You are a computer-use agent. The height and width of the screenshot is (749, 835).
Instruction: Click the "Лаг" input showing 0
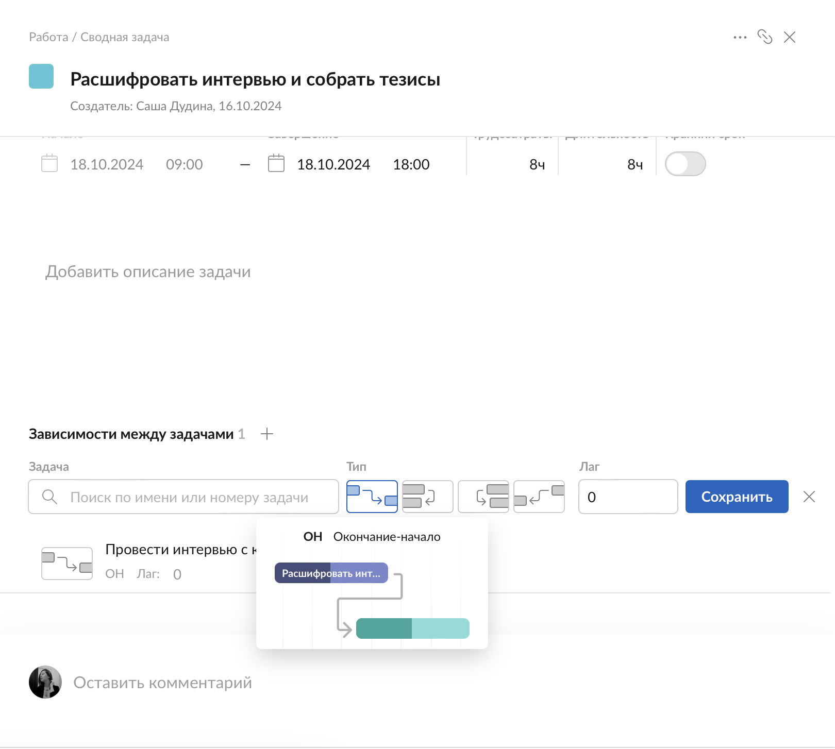[x=628, y=497]
